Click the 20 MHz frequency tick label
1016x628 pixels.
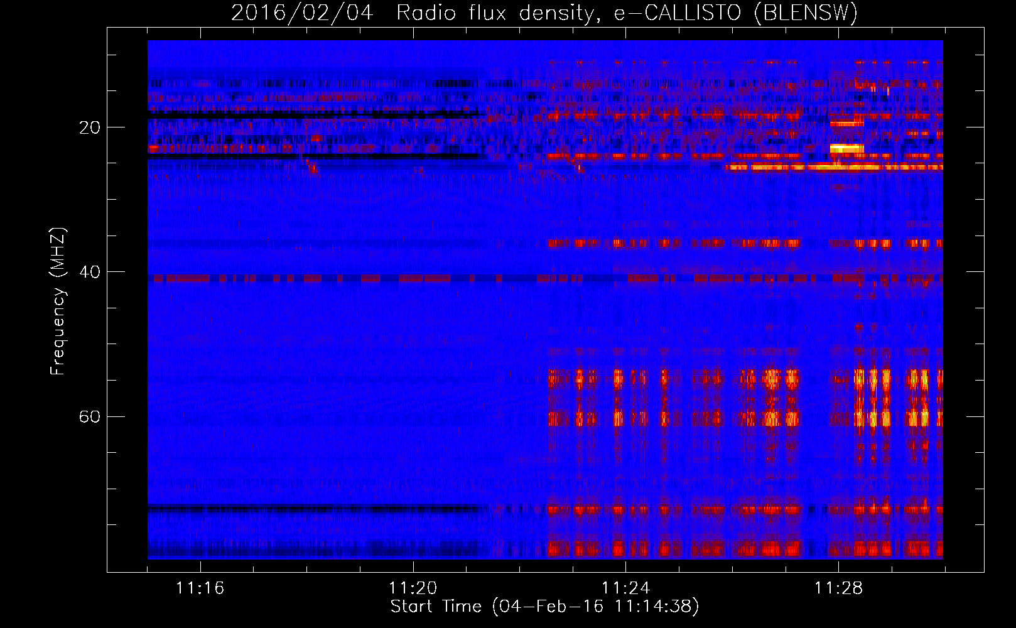pos(90,128)
